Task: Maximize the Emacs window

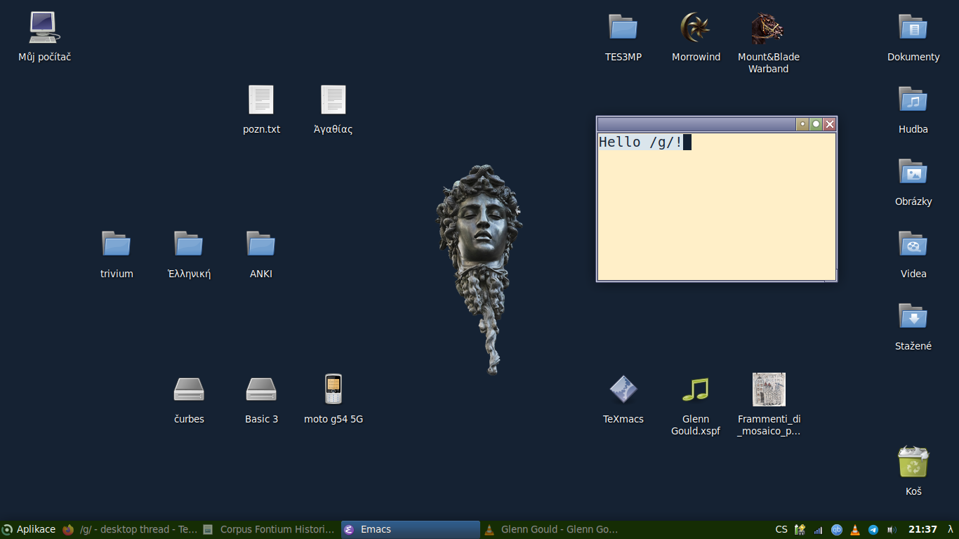Action: click(816, 124)
